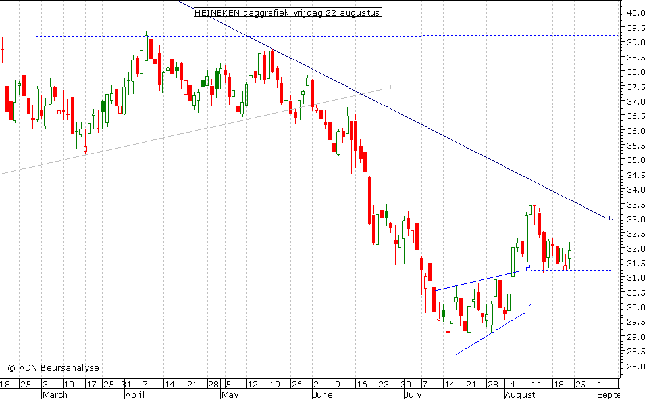
Task: Click the 35.0 price axis label
Action: [x=636, y=160]
